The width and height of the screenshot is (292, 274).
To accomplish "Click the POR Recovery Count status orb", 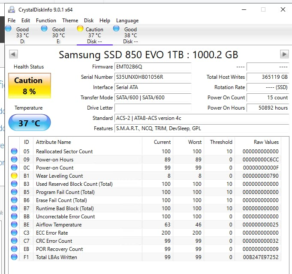I will [x=14, y=249].
